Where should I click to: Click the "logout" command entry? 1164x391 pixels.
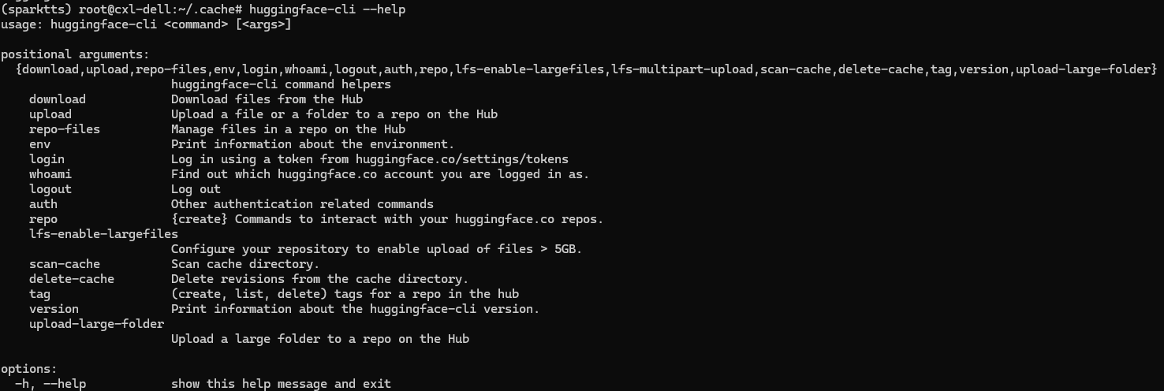tap(50, 189)
